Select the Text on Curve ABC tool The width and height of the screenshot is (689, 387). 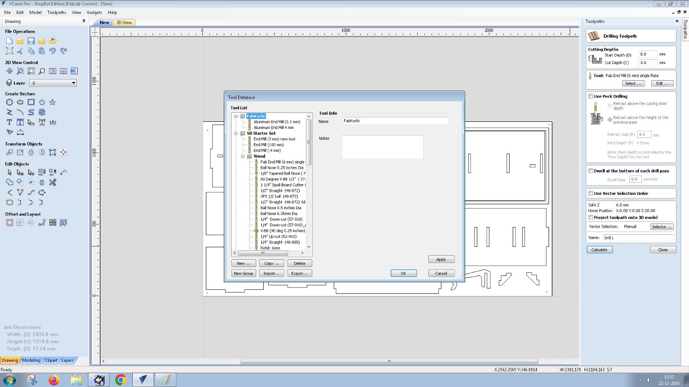click(x=52, y=122)
